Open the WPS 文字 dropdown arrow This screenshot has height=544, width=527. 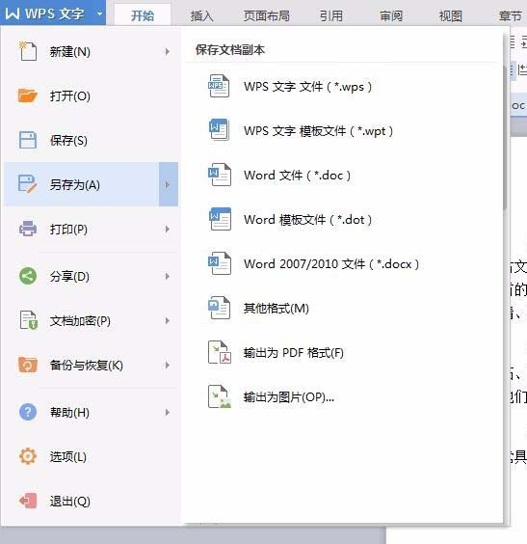pos(100,14)
